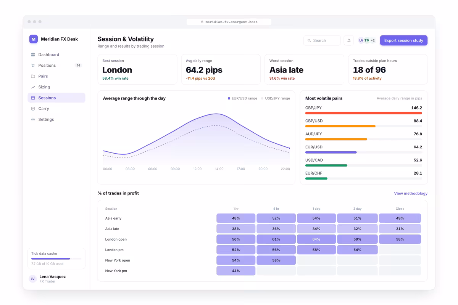
Task: Click the London open 1 day 64% cell
Action: [316, 239]
